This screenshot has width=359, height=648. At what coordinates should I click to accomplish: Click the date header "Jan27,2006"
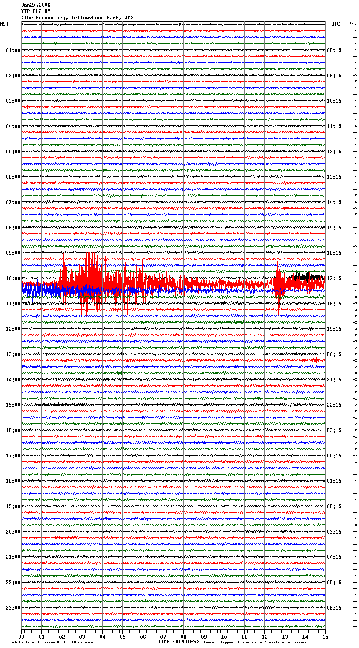tap(35, 5)
